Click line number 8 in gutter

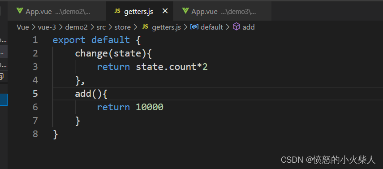(x=35, y=134)
